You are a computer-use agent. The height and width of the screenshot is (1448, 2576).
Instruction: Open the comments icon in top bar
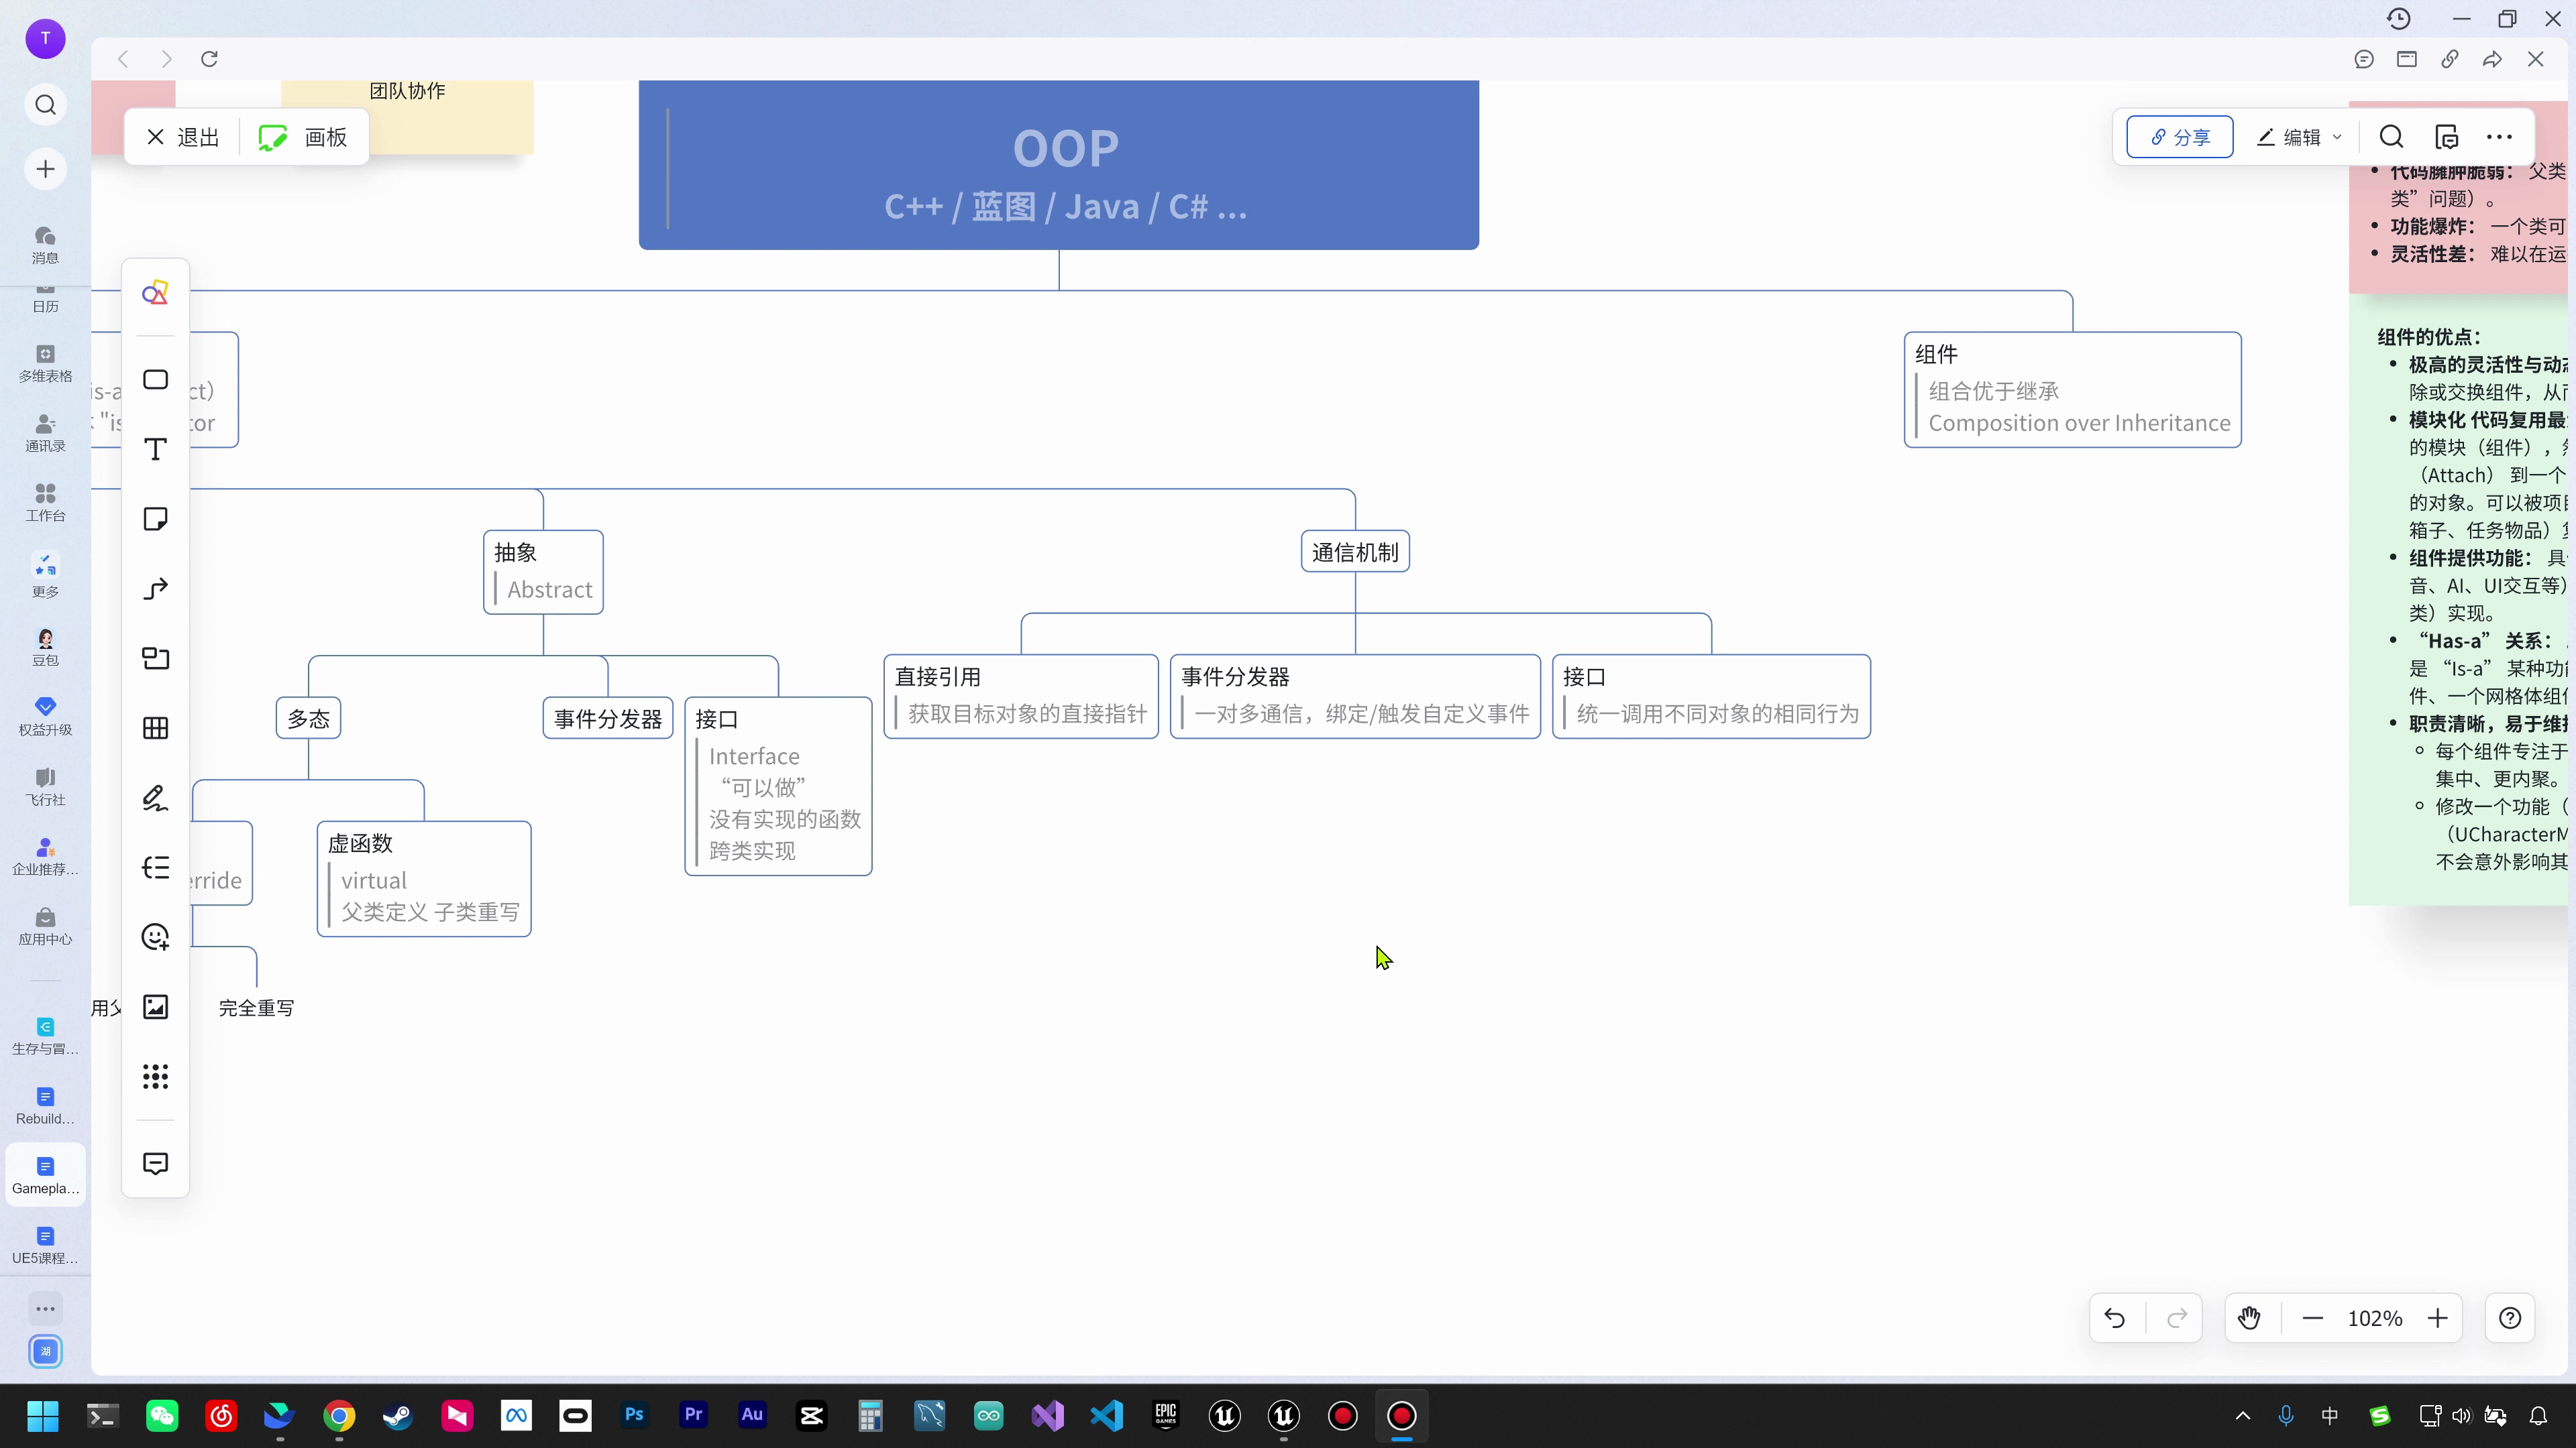(x=2364, y=59)
